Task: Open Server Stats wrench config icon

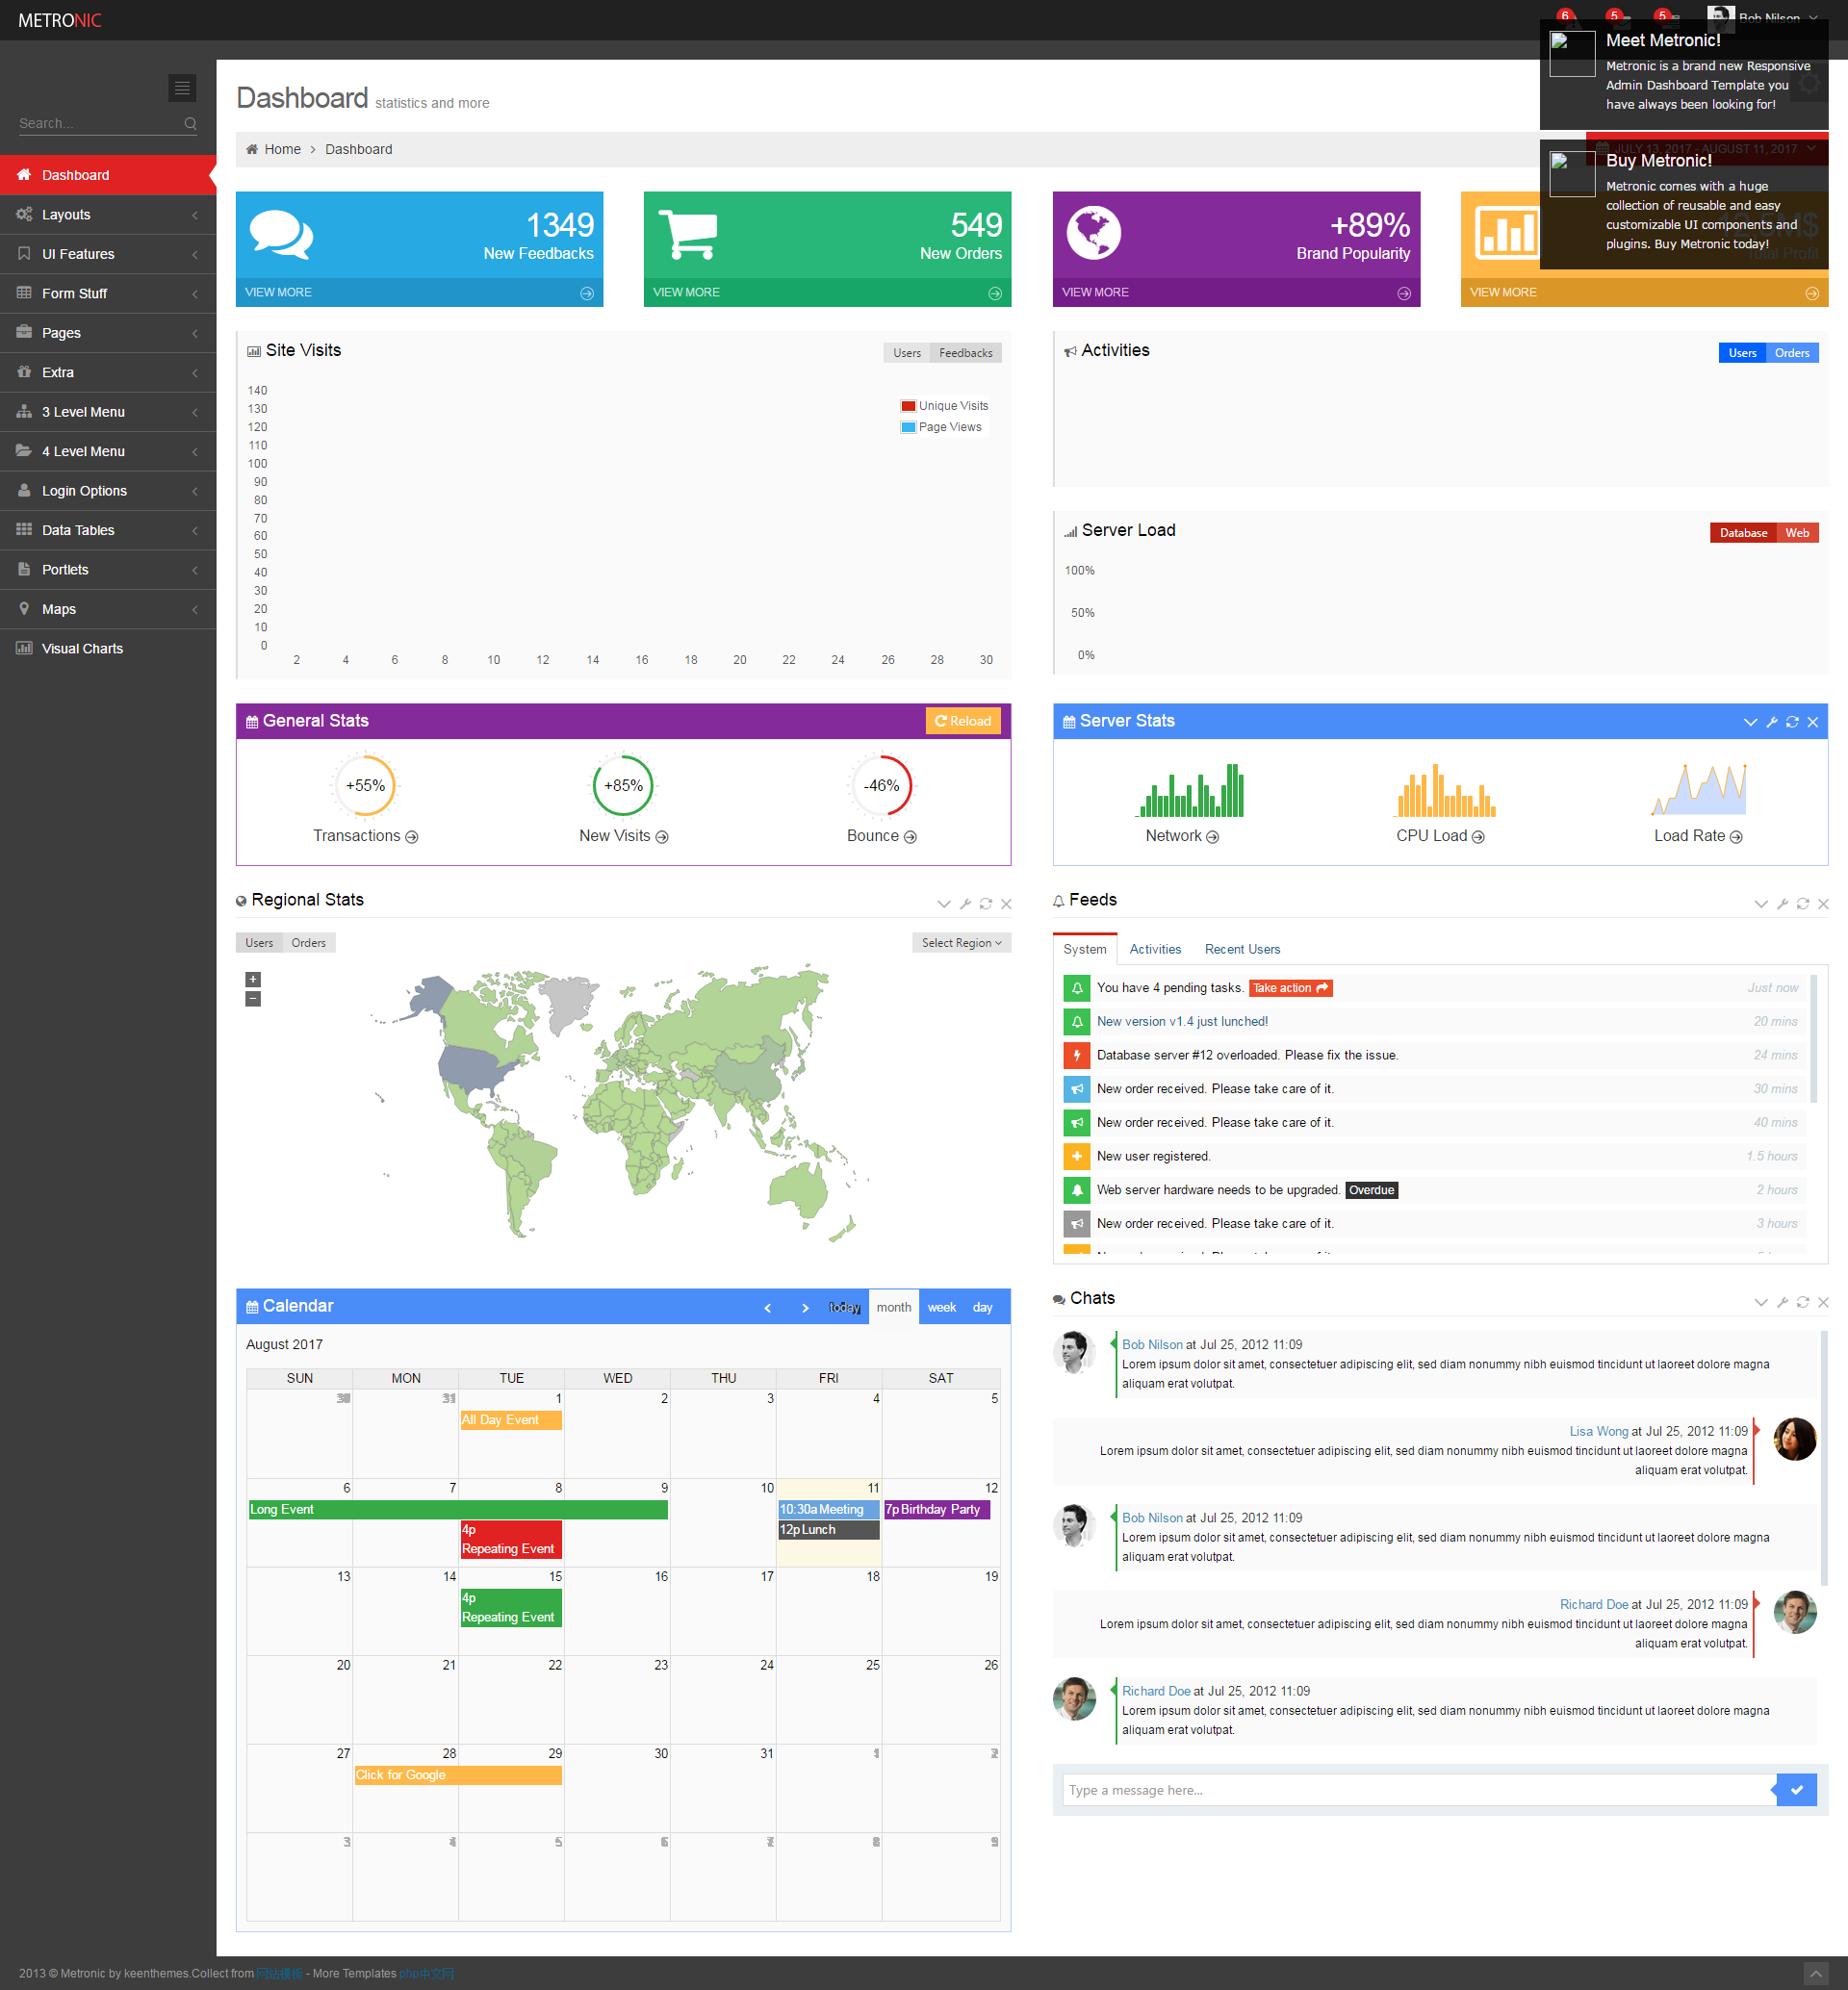Action: (1772, 722)
